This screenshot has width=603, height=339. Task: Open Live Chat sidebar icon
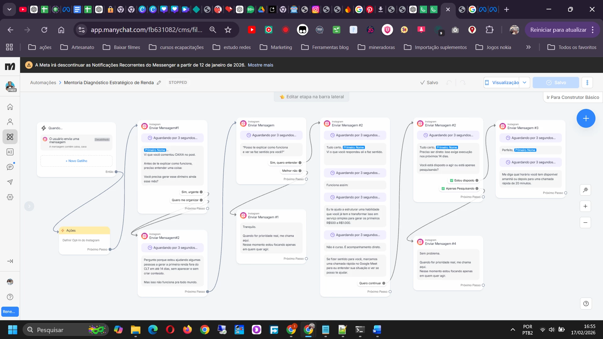click(x=10, y=167)
